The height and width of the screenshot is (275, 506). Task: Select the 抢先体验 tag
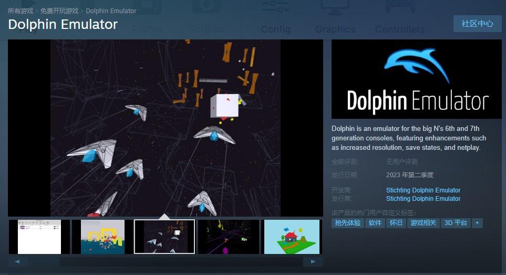click(347, 223)
